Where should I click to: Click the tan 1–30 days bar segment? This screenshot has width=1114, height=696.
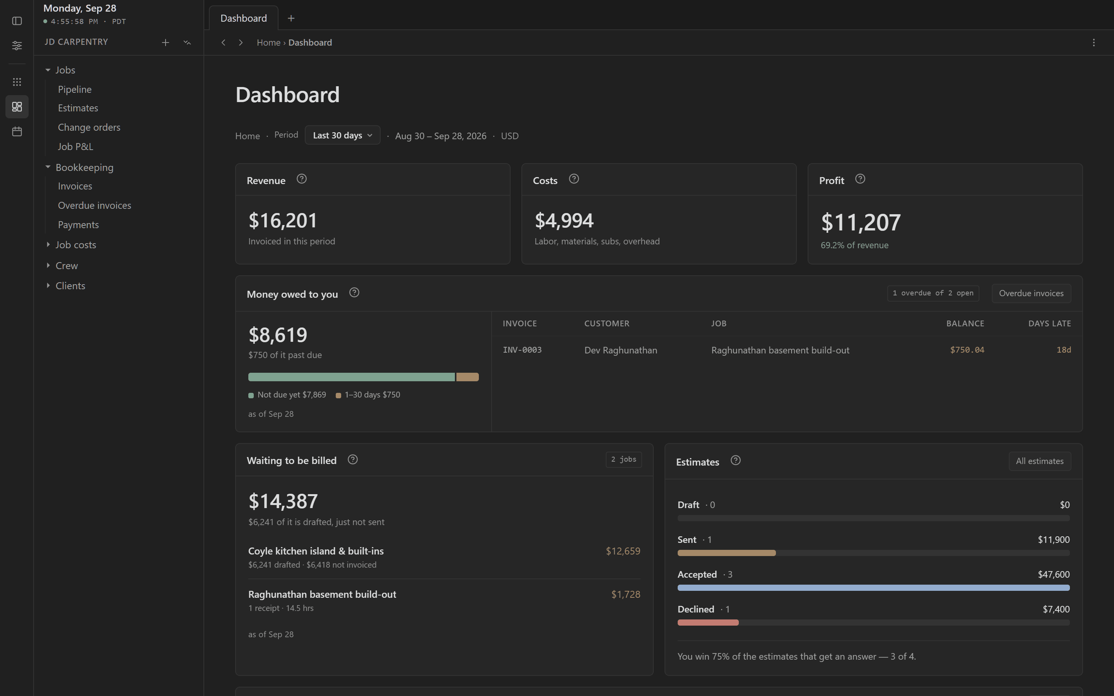[467, 377]
